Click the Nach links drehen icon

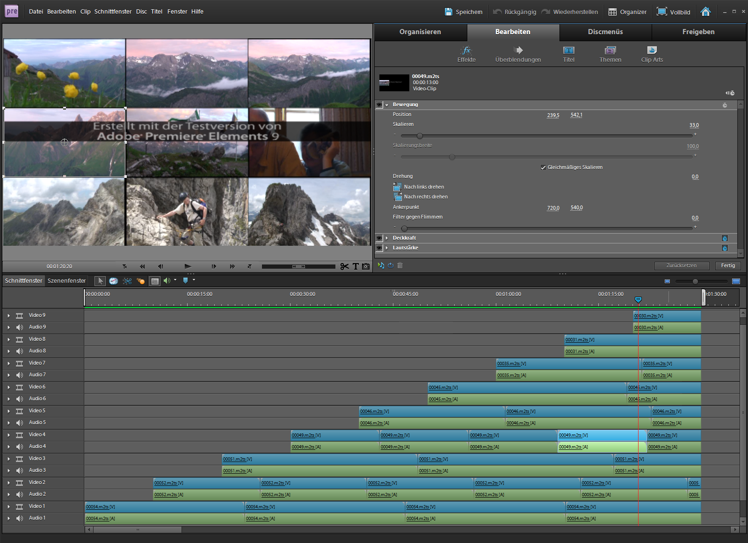click(x=397, y=187)
